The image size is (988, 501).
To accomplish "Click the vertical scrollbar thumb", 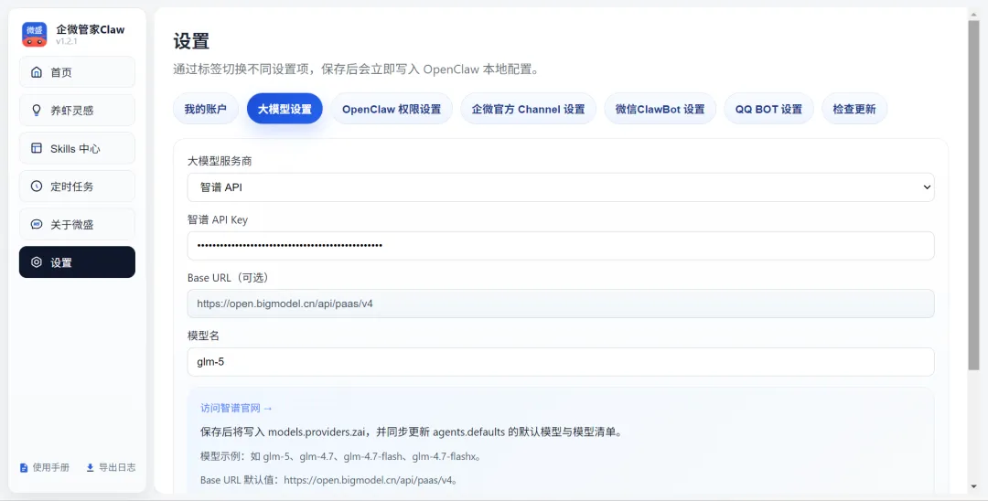I will pos(974,195).
